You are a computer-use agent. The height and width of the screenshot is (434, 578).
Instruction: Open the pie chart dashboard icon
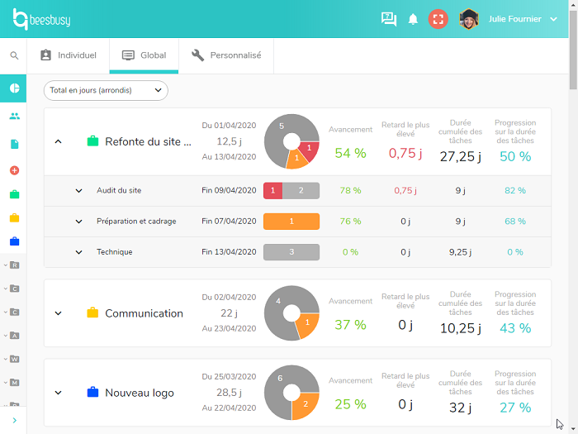click(14, 88)
